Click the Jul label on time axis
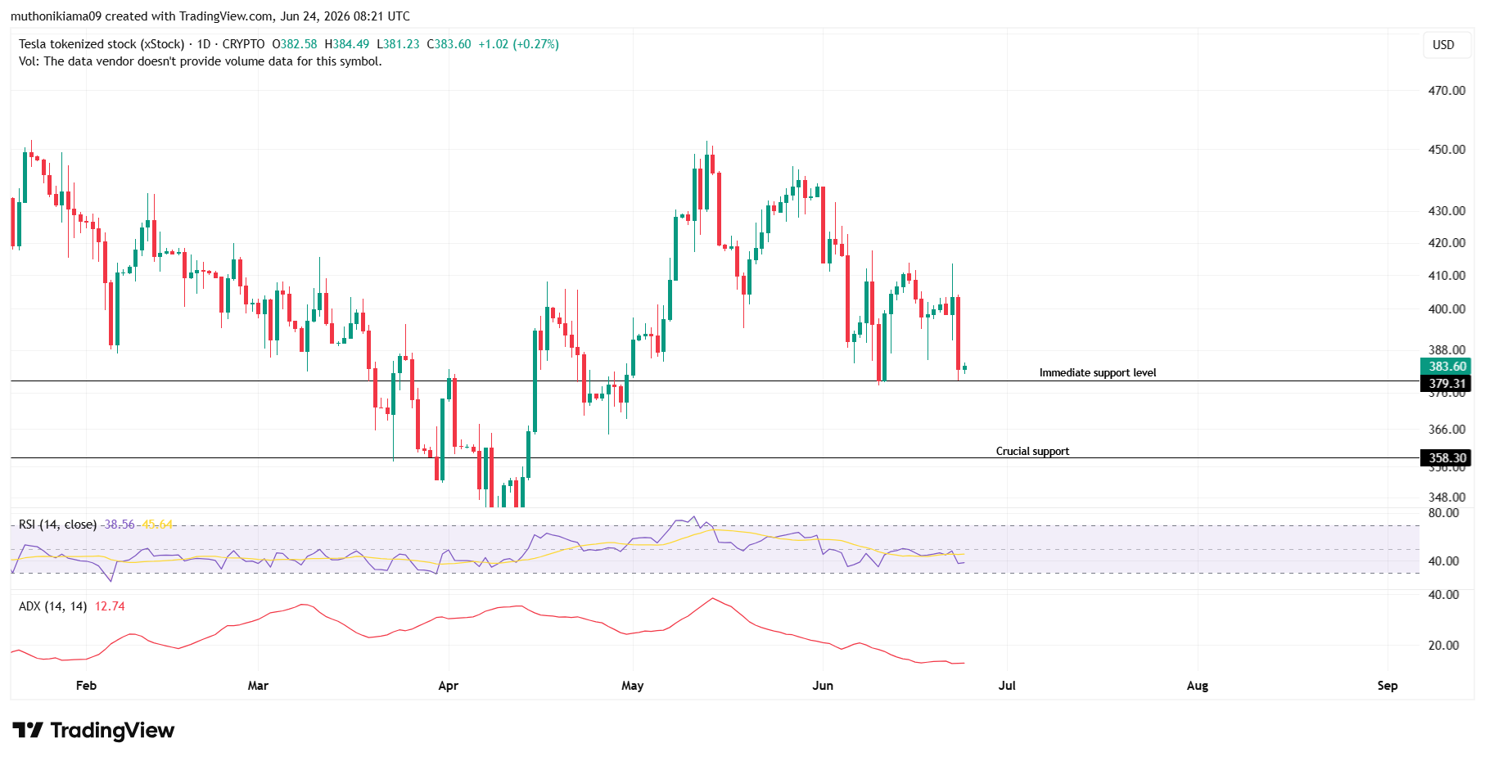The width and height of the screenshot is (1485, 761). point(1007,686)
